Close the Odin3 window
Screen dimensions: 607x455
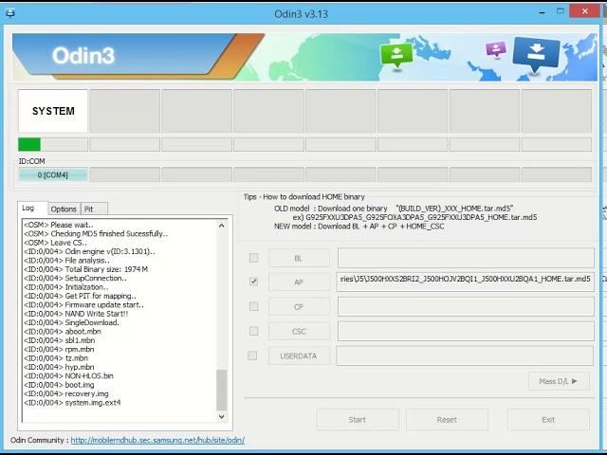tap(585, 11)
